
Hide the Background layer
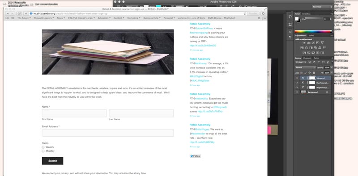click(297, 92)
